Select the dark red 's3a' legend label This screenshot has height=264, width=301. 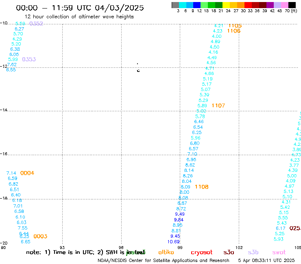(x=229, y=252)
